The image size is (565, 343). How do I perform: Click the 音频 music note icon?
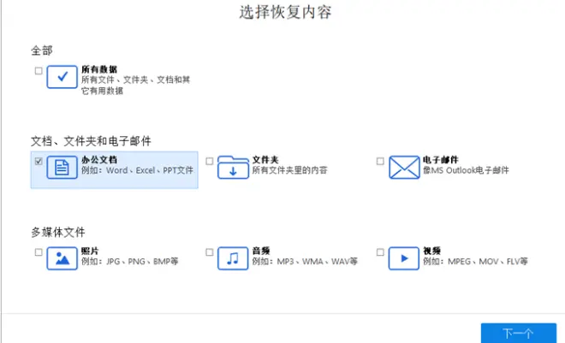coord(233,258)
